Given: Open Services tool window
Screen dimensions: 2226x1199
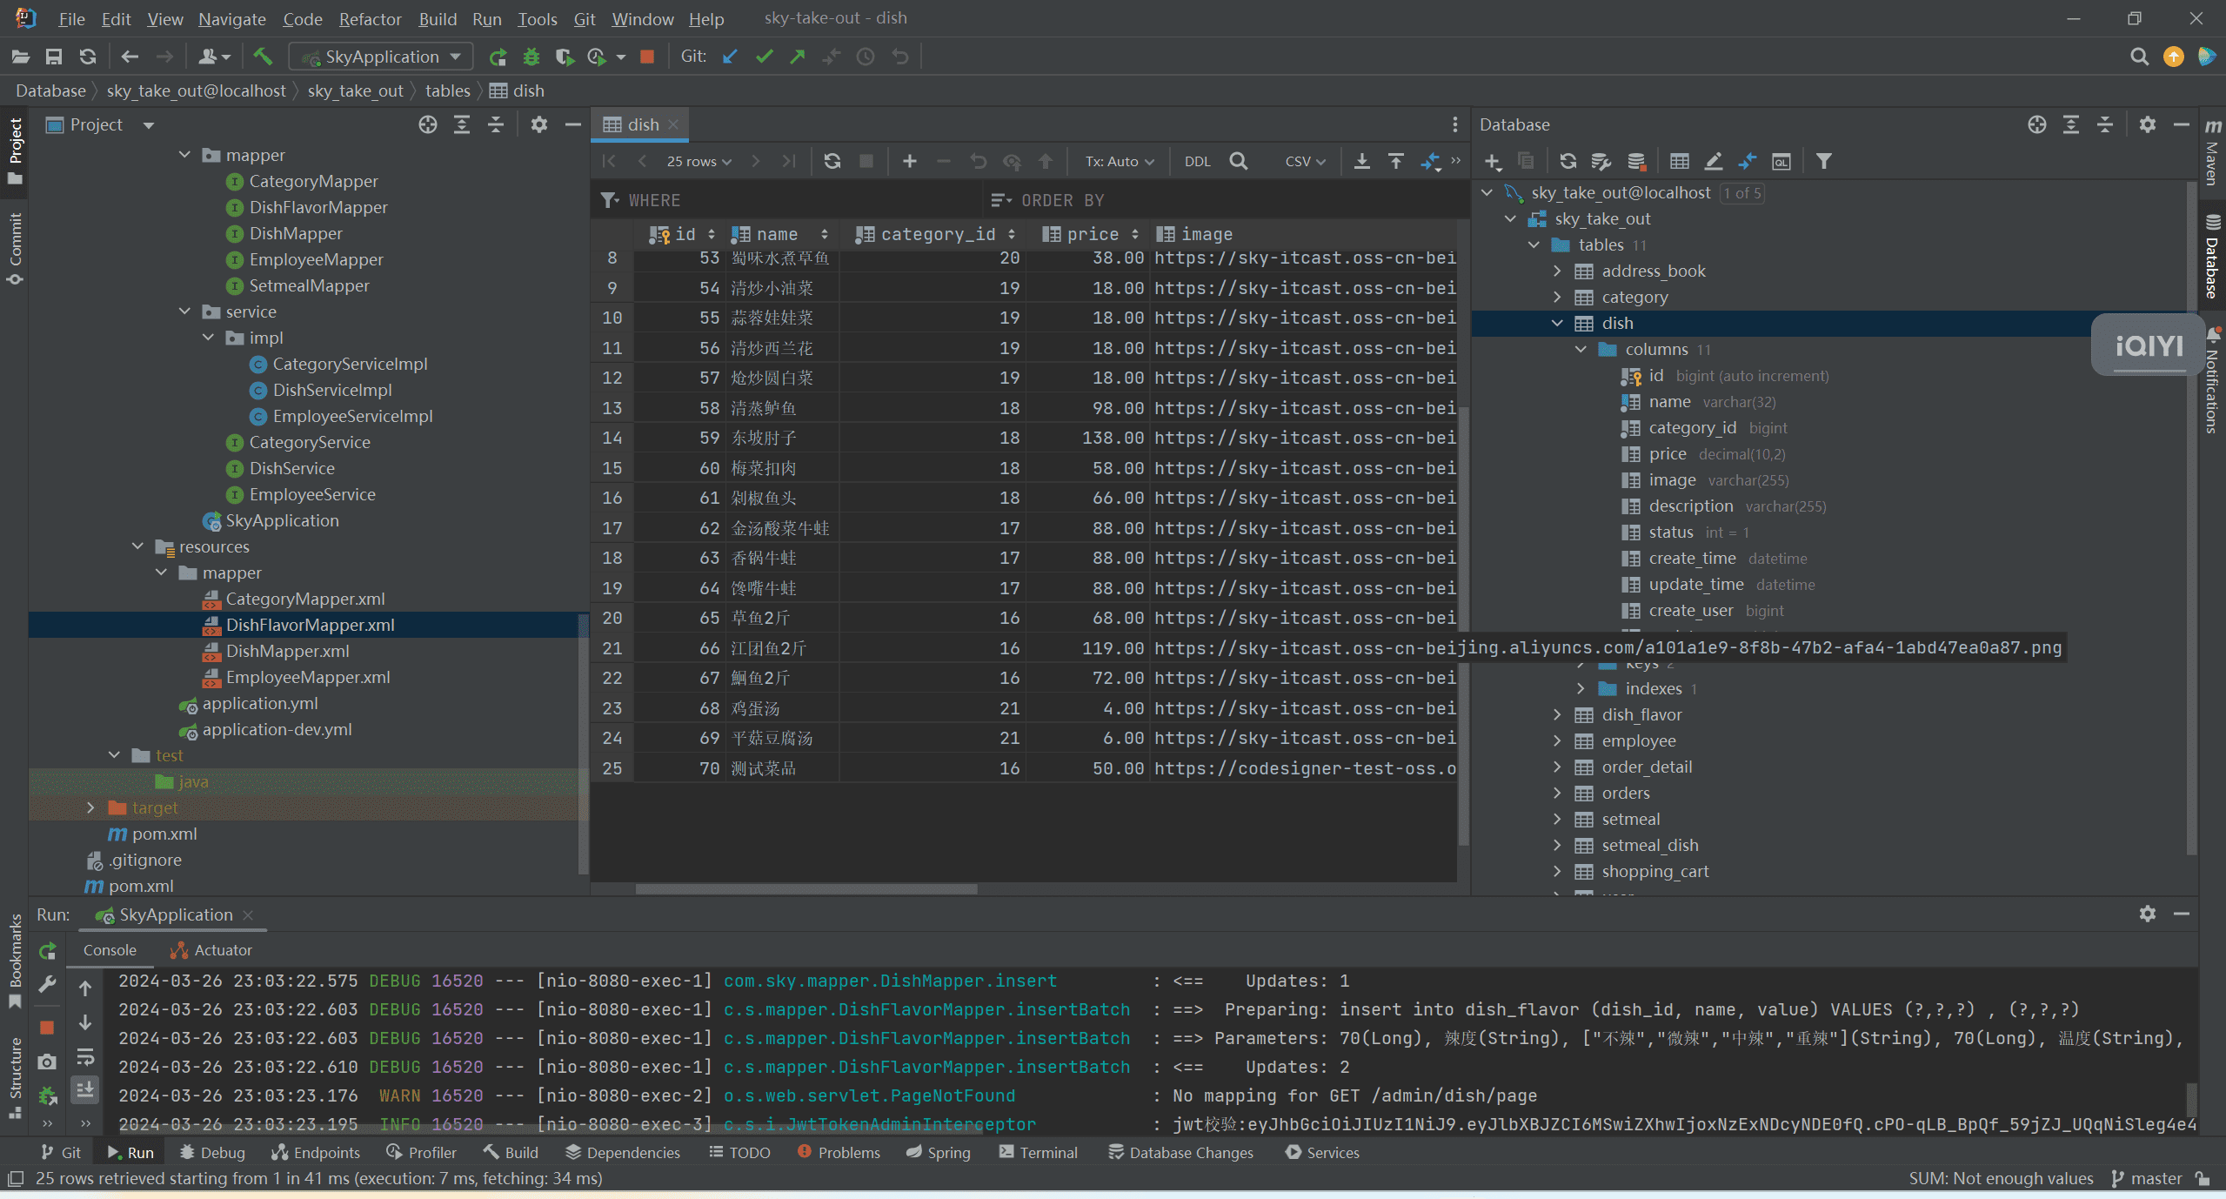Looking at the screenshot, I should 1321,1153.
